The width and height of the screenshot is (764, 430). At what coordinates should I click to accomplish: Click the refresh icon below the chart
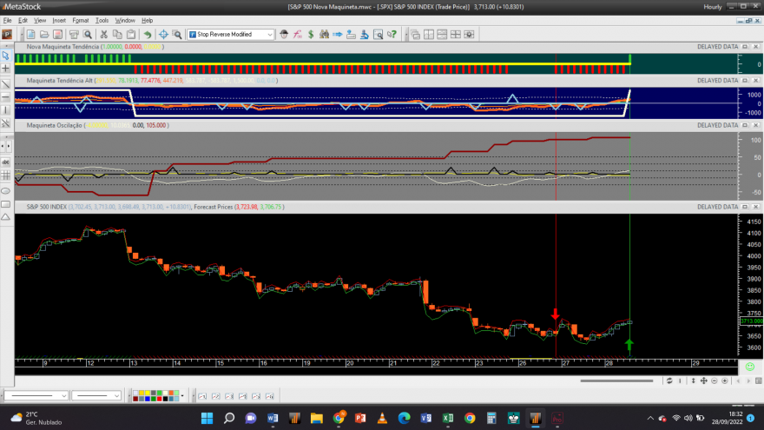[x=669, y=380]
